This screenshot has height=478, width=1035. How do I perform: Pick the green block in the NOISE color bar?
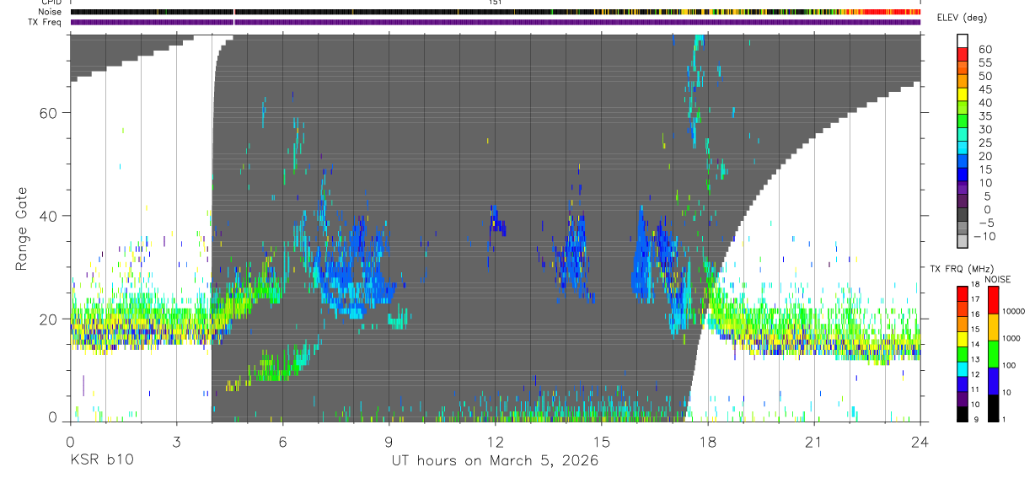click(x=991, y=352)
